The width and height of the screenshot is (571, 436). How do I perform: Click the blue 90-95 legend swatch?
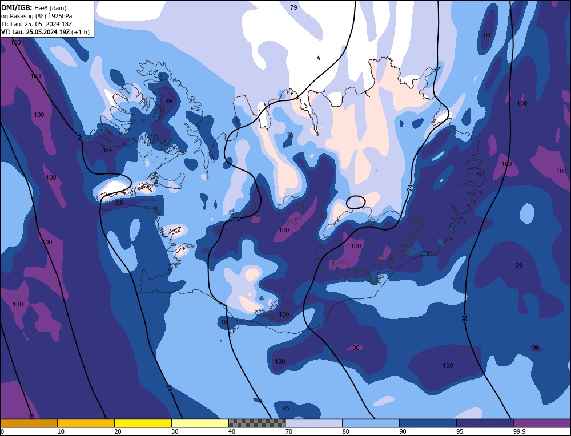click(x=428, y=423)
